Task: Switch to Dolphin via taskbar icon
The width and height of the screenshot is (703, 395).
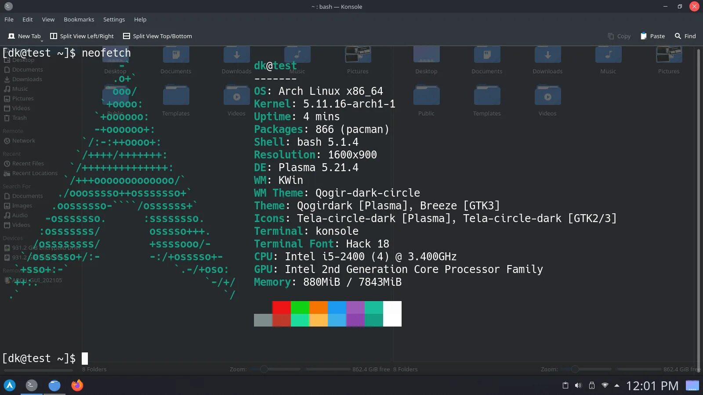Action: pyautogui.click(x=54, y=385)
